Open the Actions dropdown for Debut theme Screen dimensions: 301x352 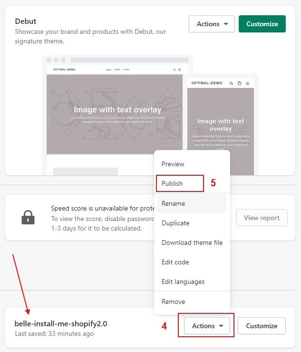tap(212, 24)
